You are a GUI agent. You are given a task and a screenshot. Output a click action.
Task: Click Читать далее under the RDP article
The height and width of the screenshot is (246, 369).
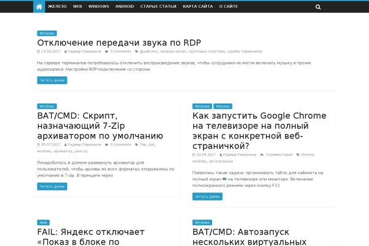coord(52,81)
